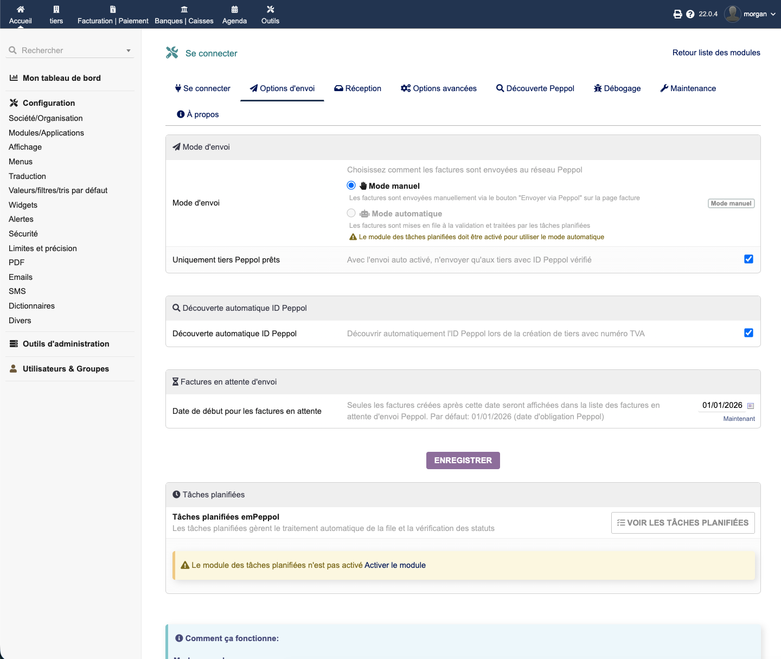Image resolution: width=781 pixels, height=659 pixels.
Task: Uncheck Uniquement tiers Peppol prêts checkbox
Action: (748, 259)
